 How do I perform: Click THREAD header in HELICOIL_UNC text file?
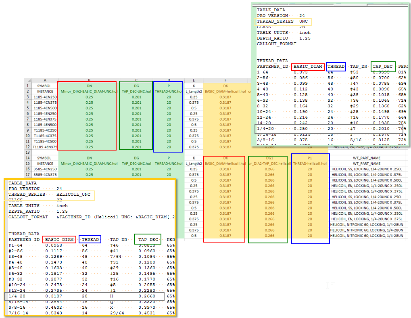90,240
